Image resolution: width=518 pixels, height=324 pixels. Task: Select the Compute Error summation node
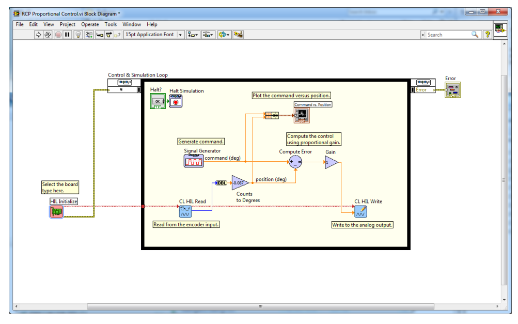[295, 162]
